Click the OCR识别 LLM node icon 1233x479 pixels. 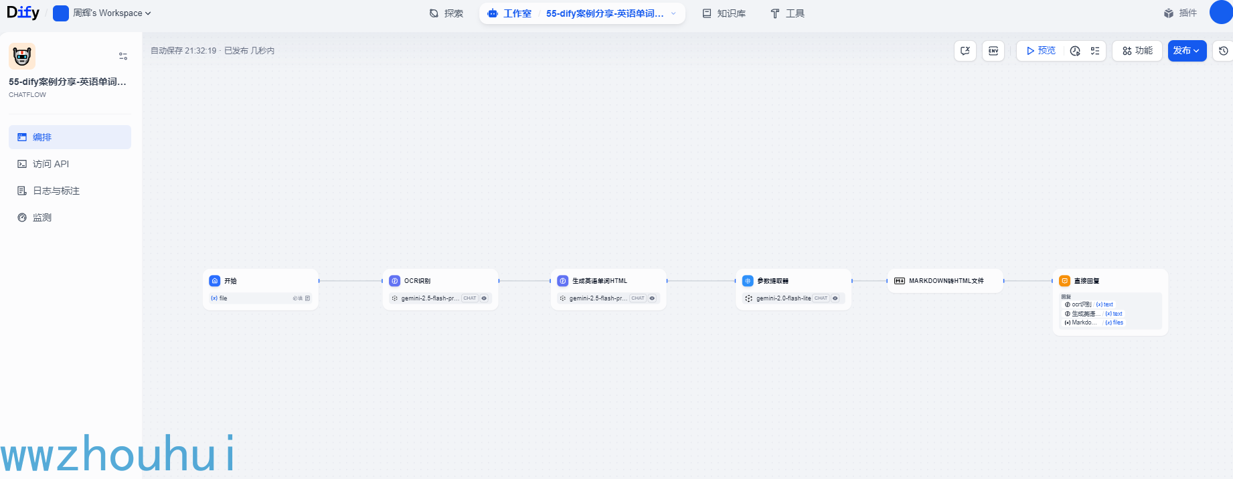point(395,281)
